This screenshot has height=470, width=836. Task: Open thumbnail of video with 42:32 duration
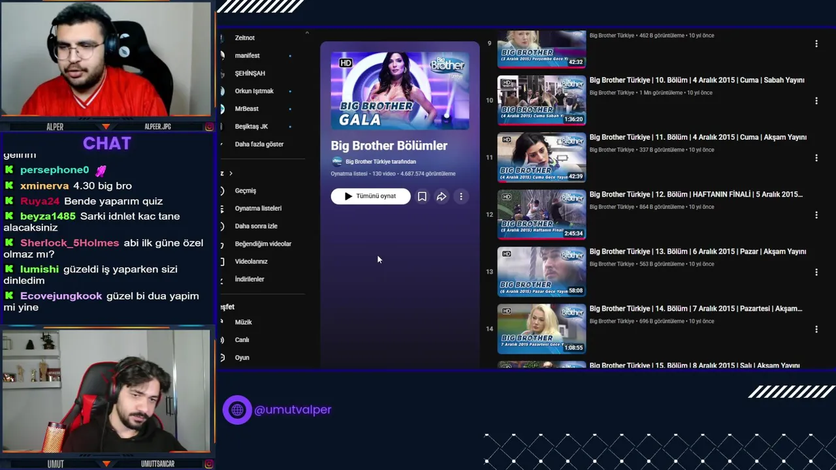[541, 49]
